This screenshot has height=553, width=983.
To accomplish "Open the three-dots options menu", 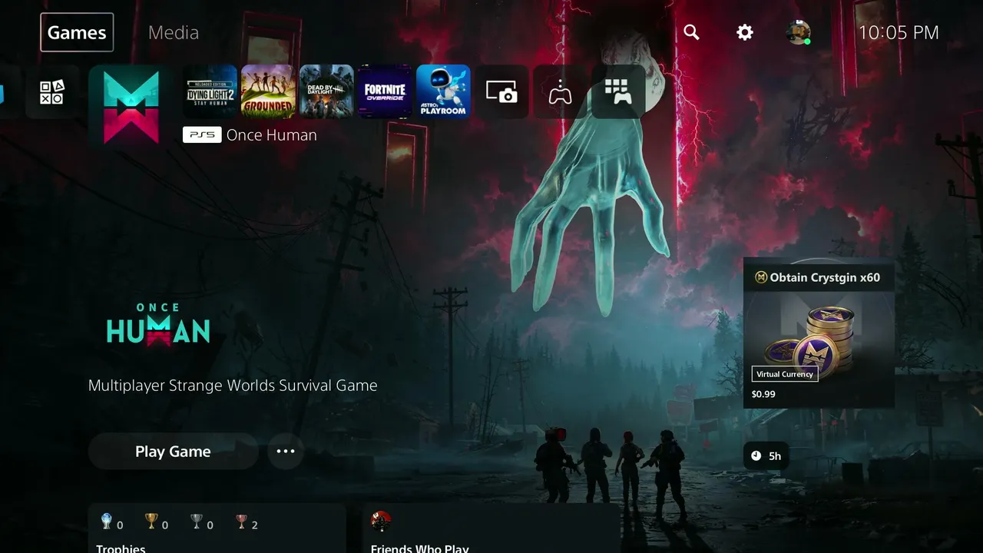I will 286,452.
